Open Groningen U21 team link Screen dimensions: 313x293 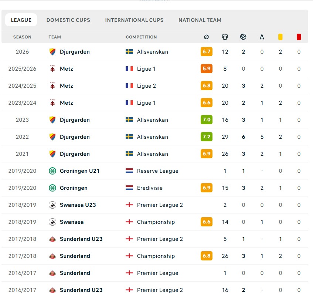[x=80, y=171]
